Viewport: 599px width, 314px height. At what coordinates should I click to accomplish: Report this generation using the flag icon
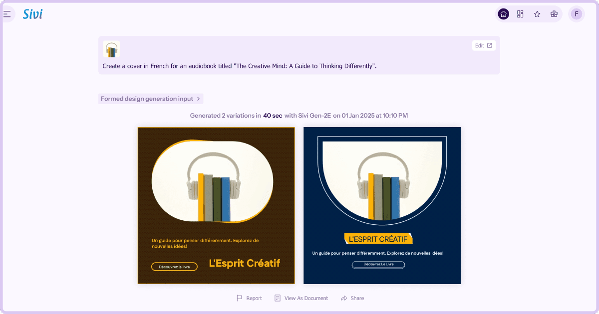click(239, 298)
